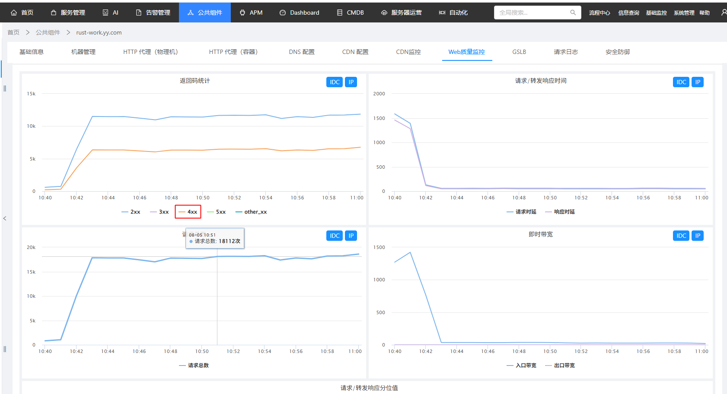
Task: Open 帮助 link
Action: (705, 13)
